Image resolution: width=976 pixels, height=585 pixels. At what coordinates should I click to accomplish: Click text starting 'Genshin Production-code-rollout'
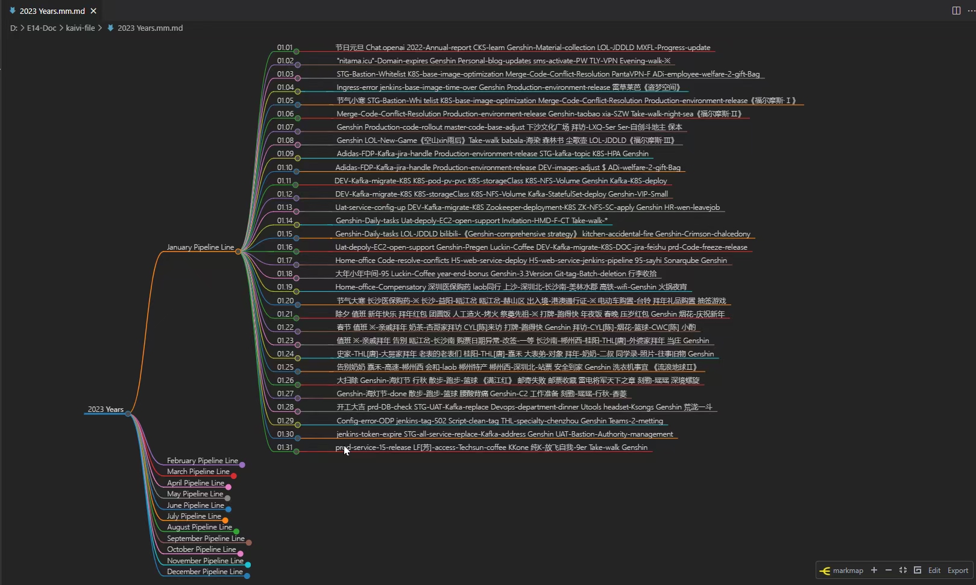[x=509, y=127]
